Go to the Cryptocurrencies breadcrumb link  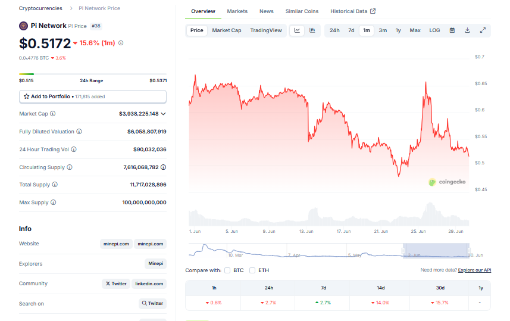pyautogui.click(x=40, y=8)
